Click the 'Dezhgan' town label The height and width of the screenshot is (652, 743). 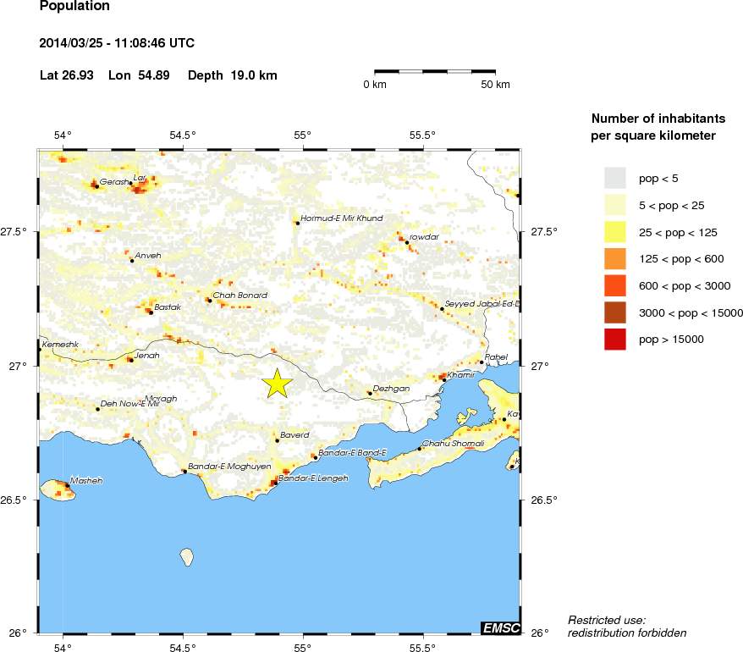tap(392, 389)
